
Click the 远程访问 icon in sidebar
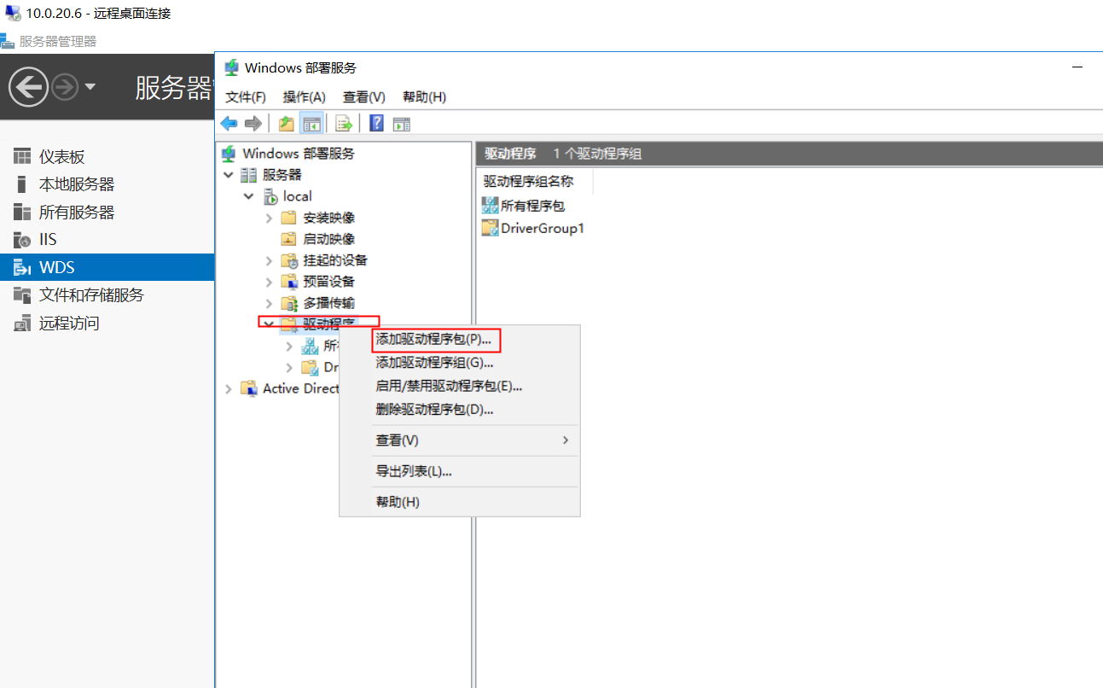(22, 324)
